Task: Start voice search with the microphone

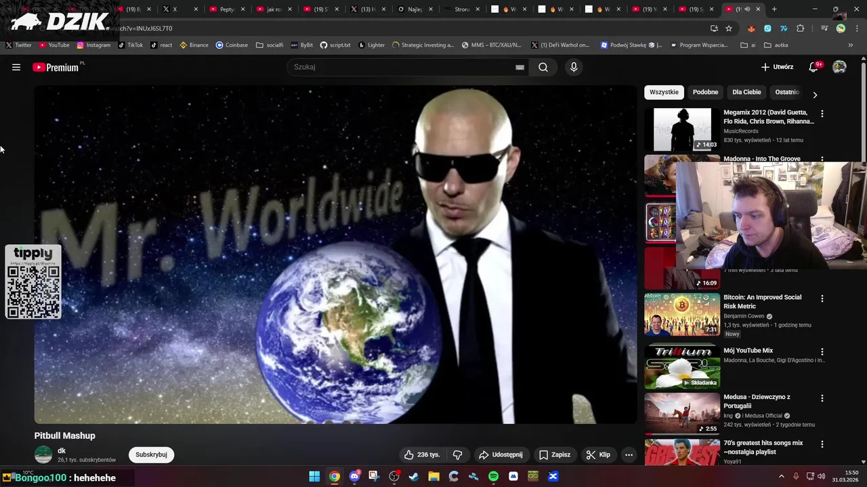Action: tap(574, 67)
